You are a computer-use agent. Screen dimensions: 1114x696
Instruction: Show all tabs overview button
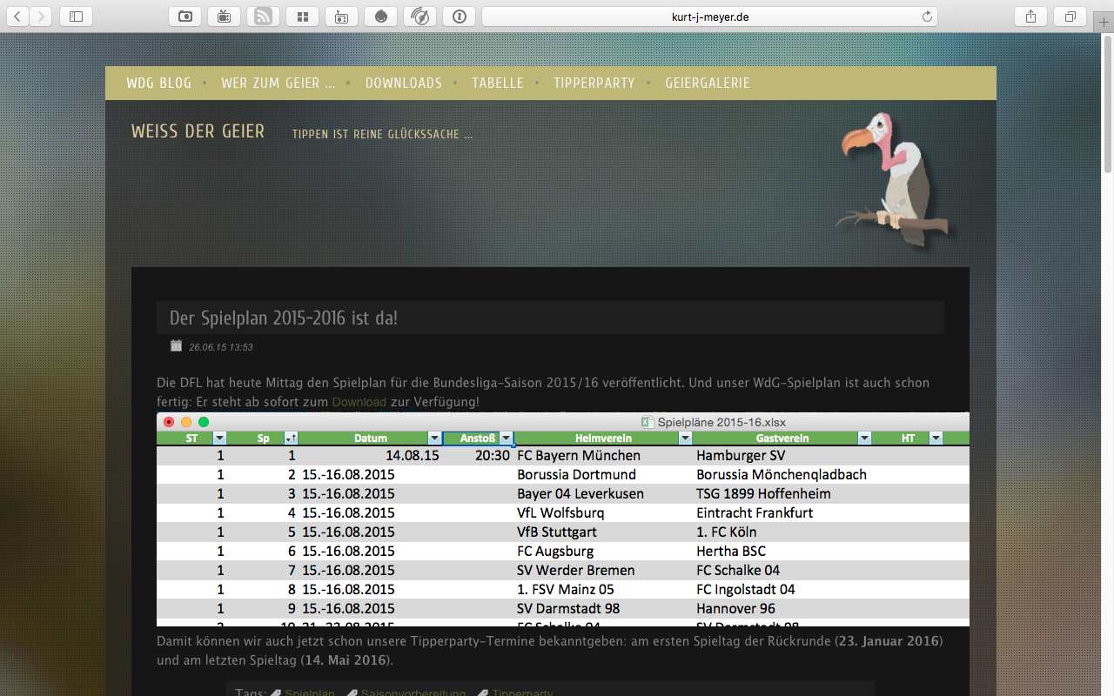(1070, 16)
